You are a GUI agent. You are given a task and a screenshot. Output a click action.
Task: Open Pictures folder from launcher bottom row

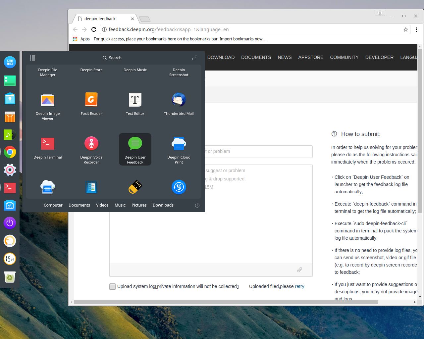(139, 205)
